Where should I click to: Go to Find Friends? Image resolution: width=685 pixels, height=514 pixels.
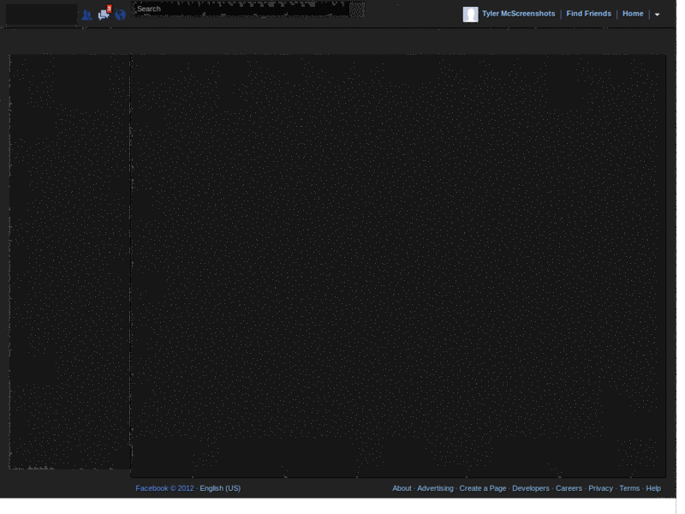(x=588, y=14)
